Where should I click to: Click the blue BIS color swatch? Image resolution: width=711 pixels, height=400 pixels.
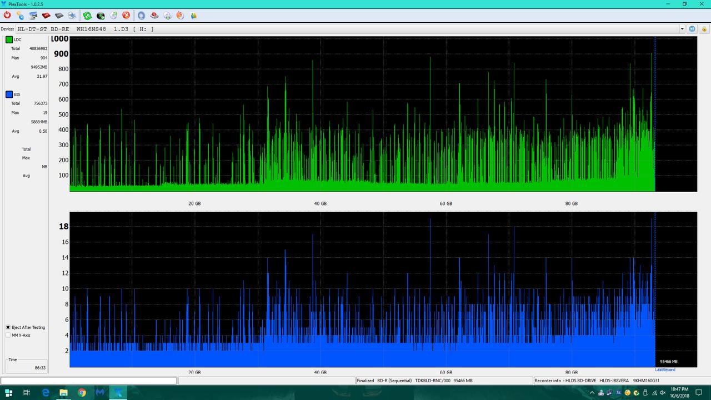coord(9,94)
